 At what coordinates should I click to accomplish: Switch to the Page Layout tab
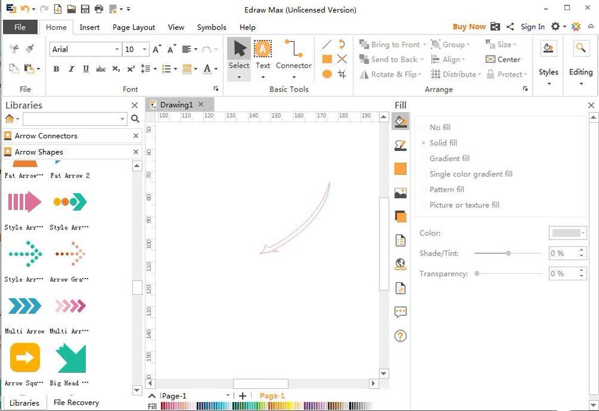tap(134, 27)
